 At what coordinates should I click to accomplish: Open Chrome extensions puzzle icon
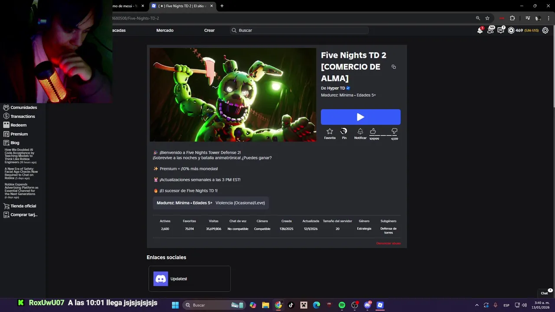[x=513, y=18]
